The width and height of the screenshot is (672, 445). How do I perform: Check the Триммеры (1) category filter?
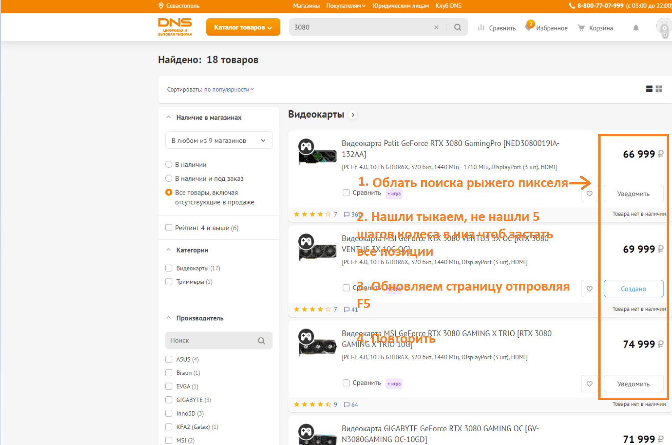click(169, 282)
